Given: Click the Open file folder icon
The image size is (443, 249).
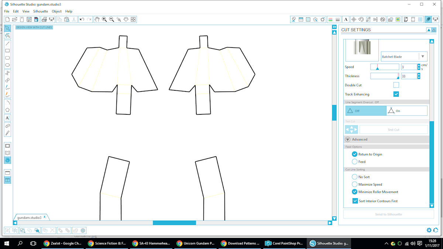Looking at the screenshot, I should (14, 19).
